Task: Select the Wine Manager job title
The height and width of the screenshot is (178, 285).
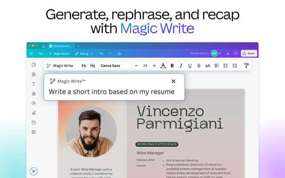Action: tap(150, 153)
